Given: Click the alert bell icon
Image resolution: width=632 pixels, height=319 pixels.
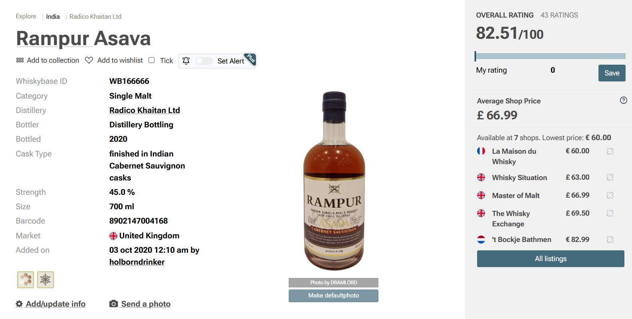Looking at the screenshot, I should (186, 61).
